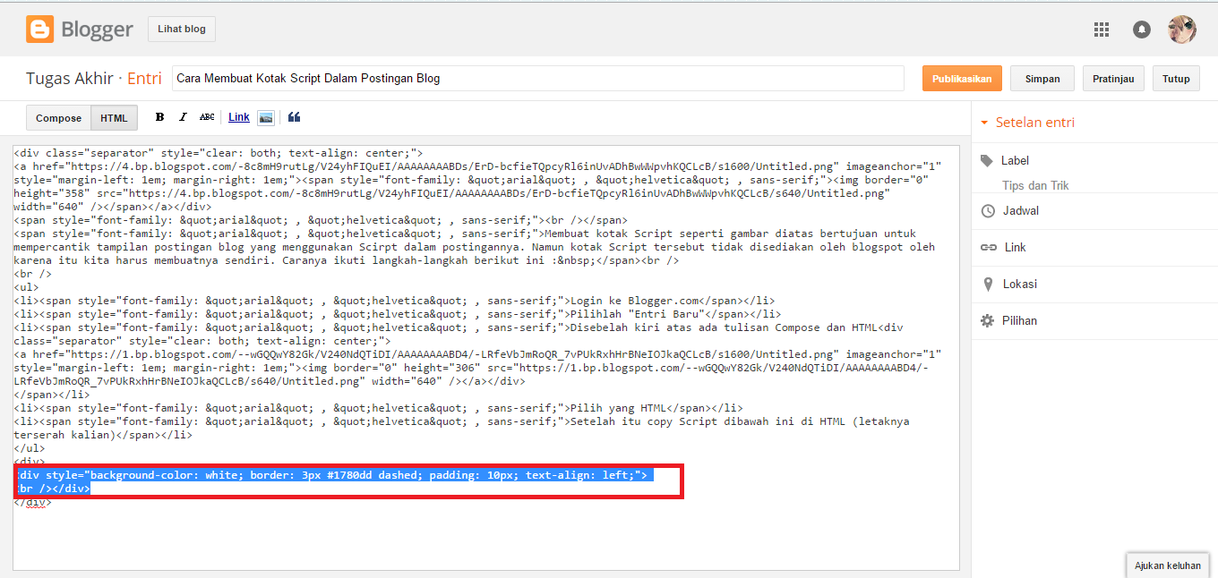The image size is (1218, 578).
Task: Switch to the HTML tab
Action: point(114,117)
